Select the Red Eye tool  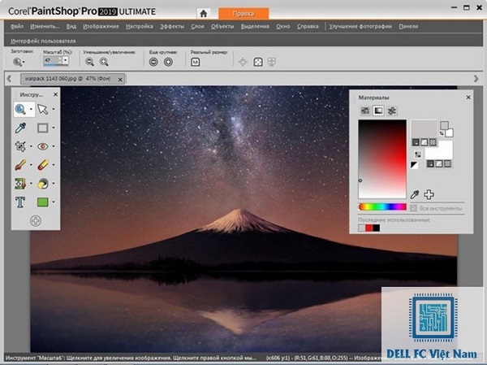[42, 146]
